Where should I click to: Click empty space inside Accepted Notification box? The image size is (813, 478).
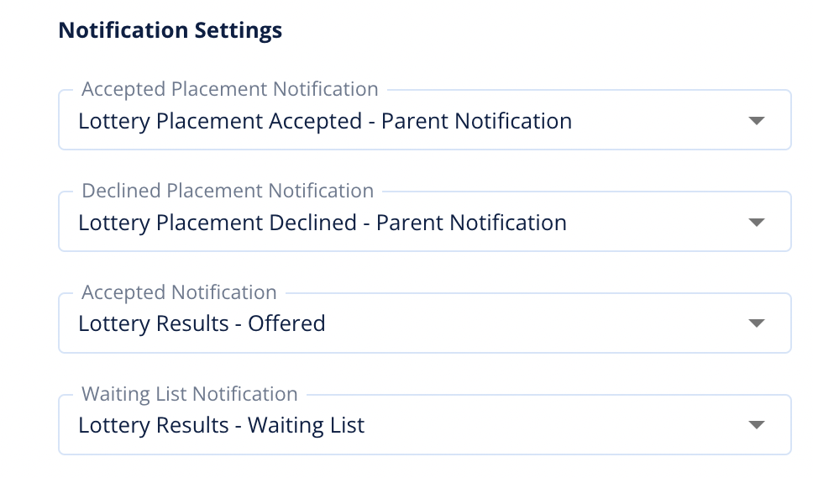click(x=538, y=323)
